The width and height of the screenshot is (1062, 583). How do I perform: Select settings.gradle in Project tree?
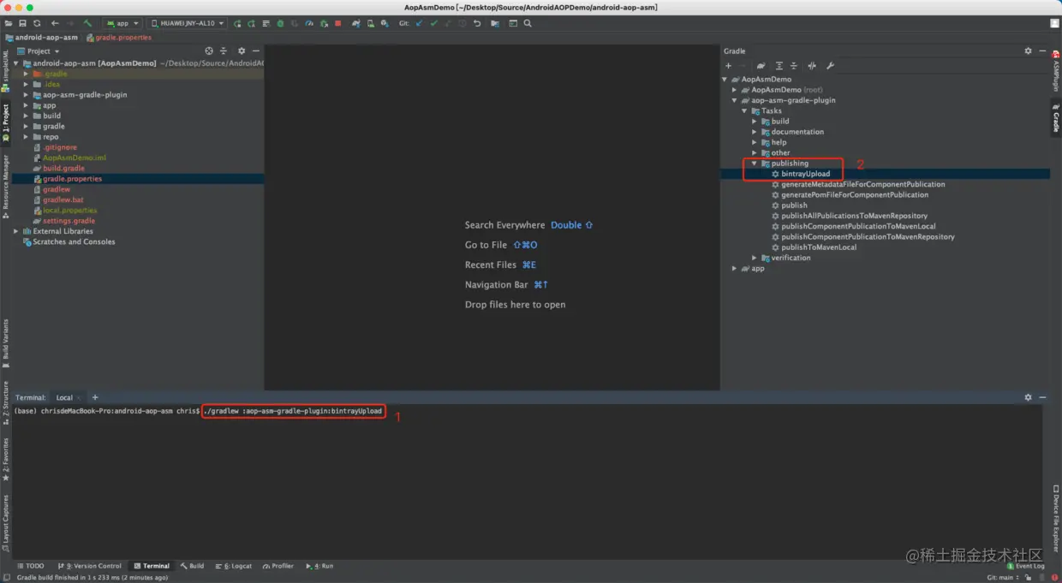(x=69, y=221)
